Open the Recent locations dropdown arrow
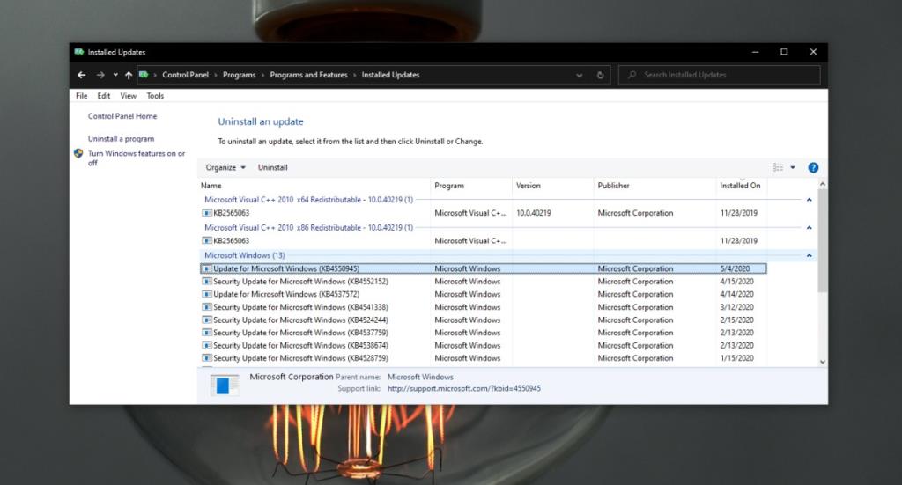This screenshot has height=485, width=902. (115, 76)
